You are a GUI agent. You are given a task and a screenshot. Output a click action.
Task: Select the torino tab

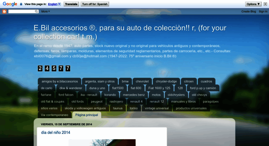[134, 108]
